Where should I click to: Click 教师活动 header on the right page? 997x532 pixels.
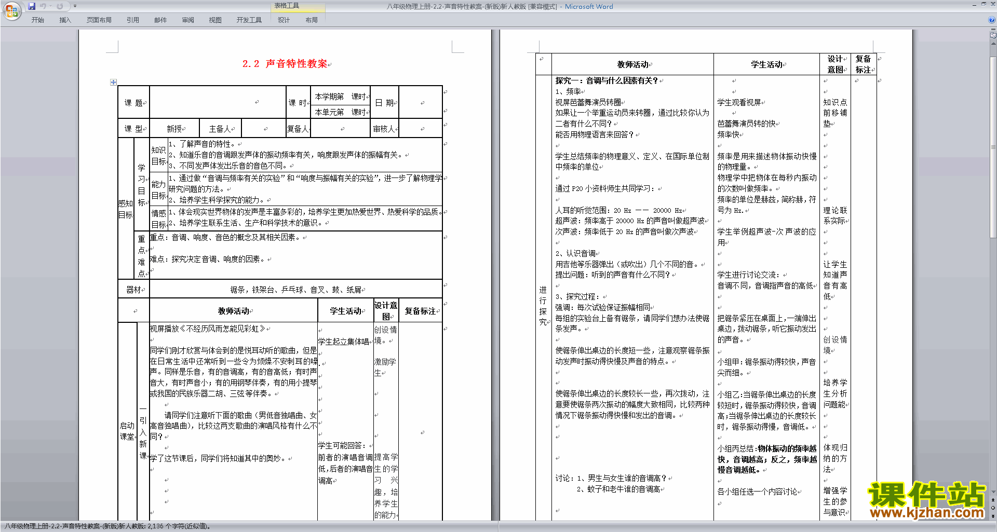[x=633, y=64]
